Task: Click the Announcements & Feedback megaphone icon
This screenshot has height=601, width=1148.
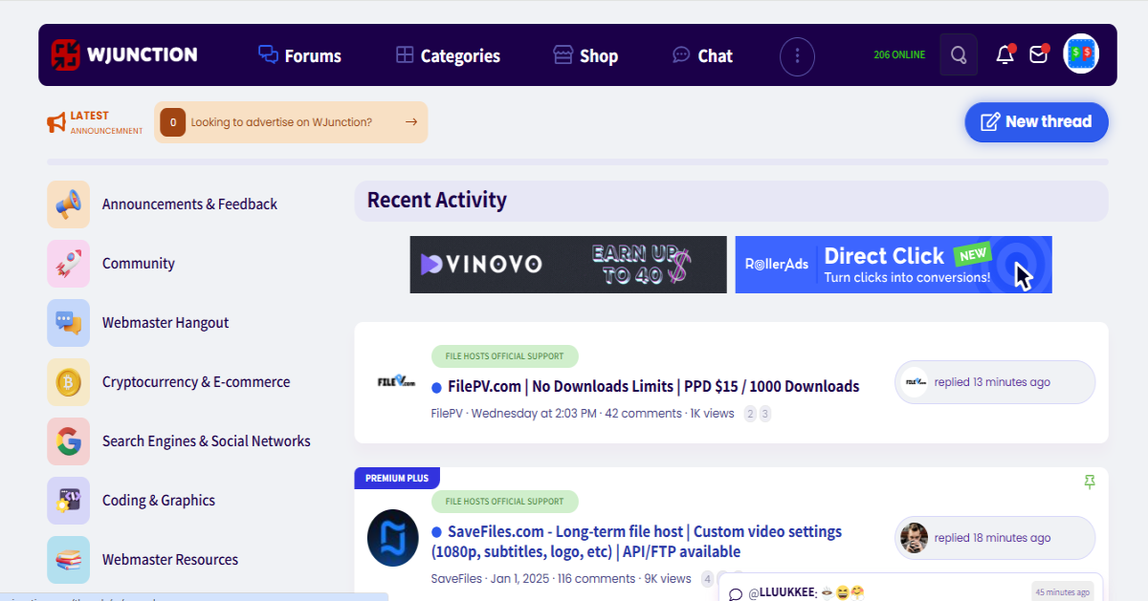Action: click(68, 204)
